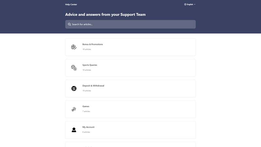
Task: Click the 7 articles count under Games
Action: point(86,111)
